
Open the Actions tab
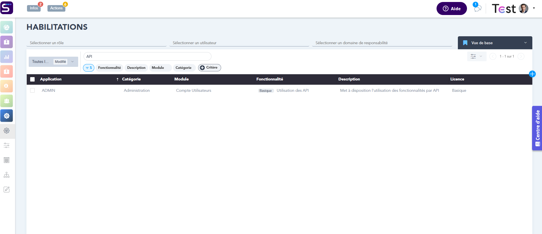point(56,8)
